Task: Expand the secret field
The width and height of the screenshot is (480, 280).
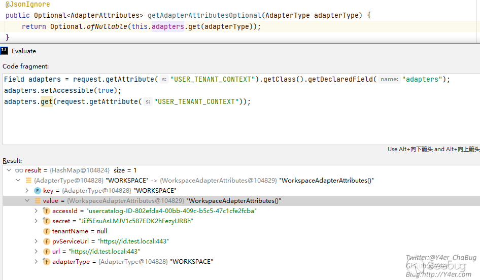Action: [x=36, y=221]
